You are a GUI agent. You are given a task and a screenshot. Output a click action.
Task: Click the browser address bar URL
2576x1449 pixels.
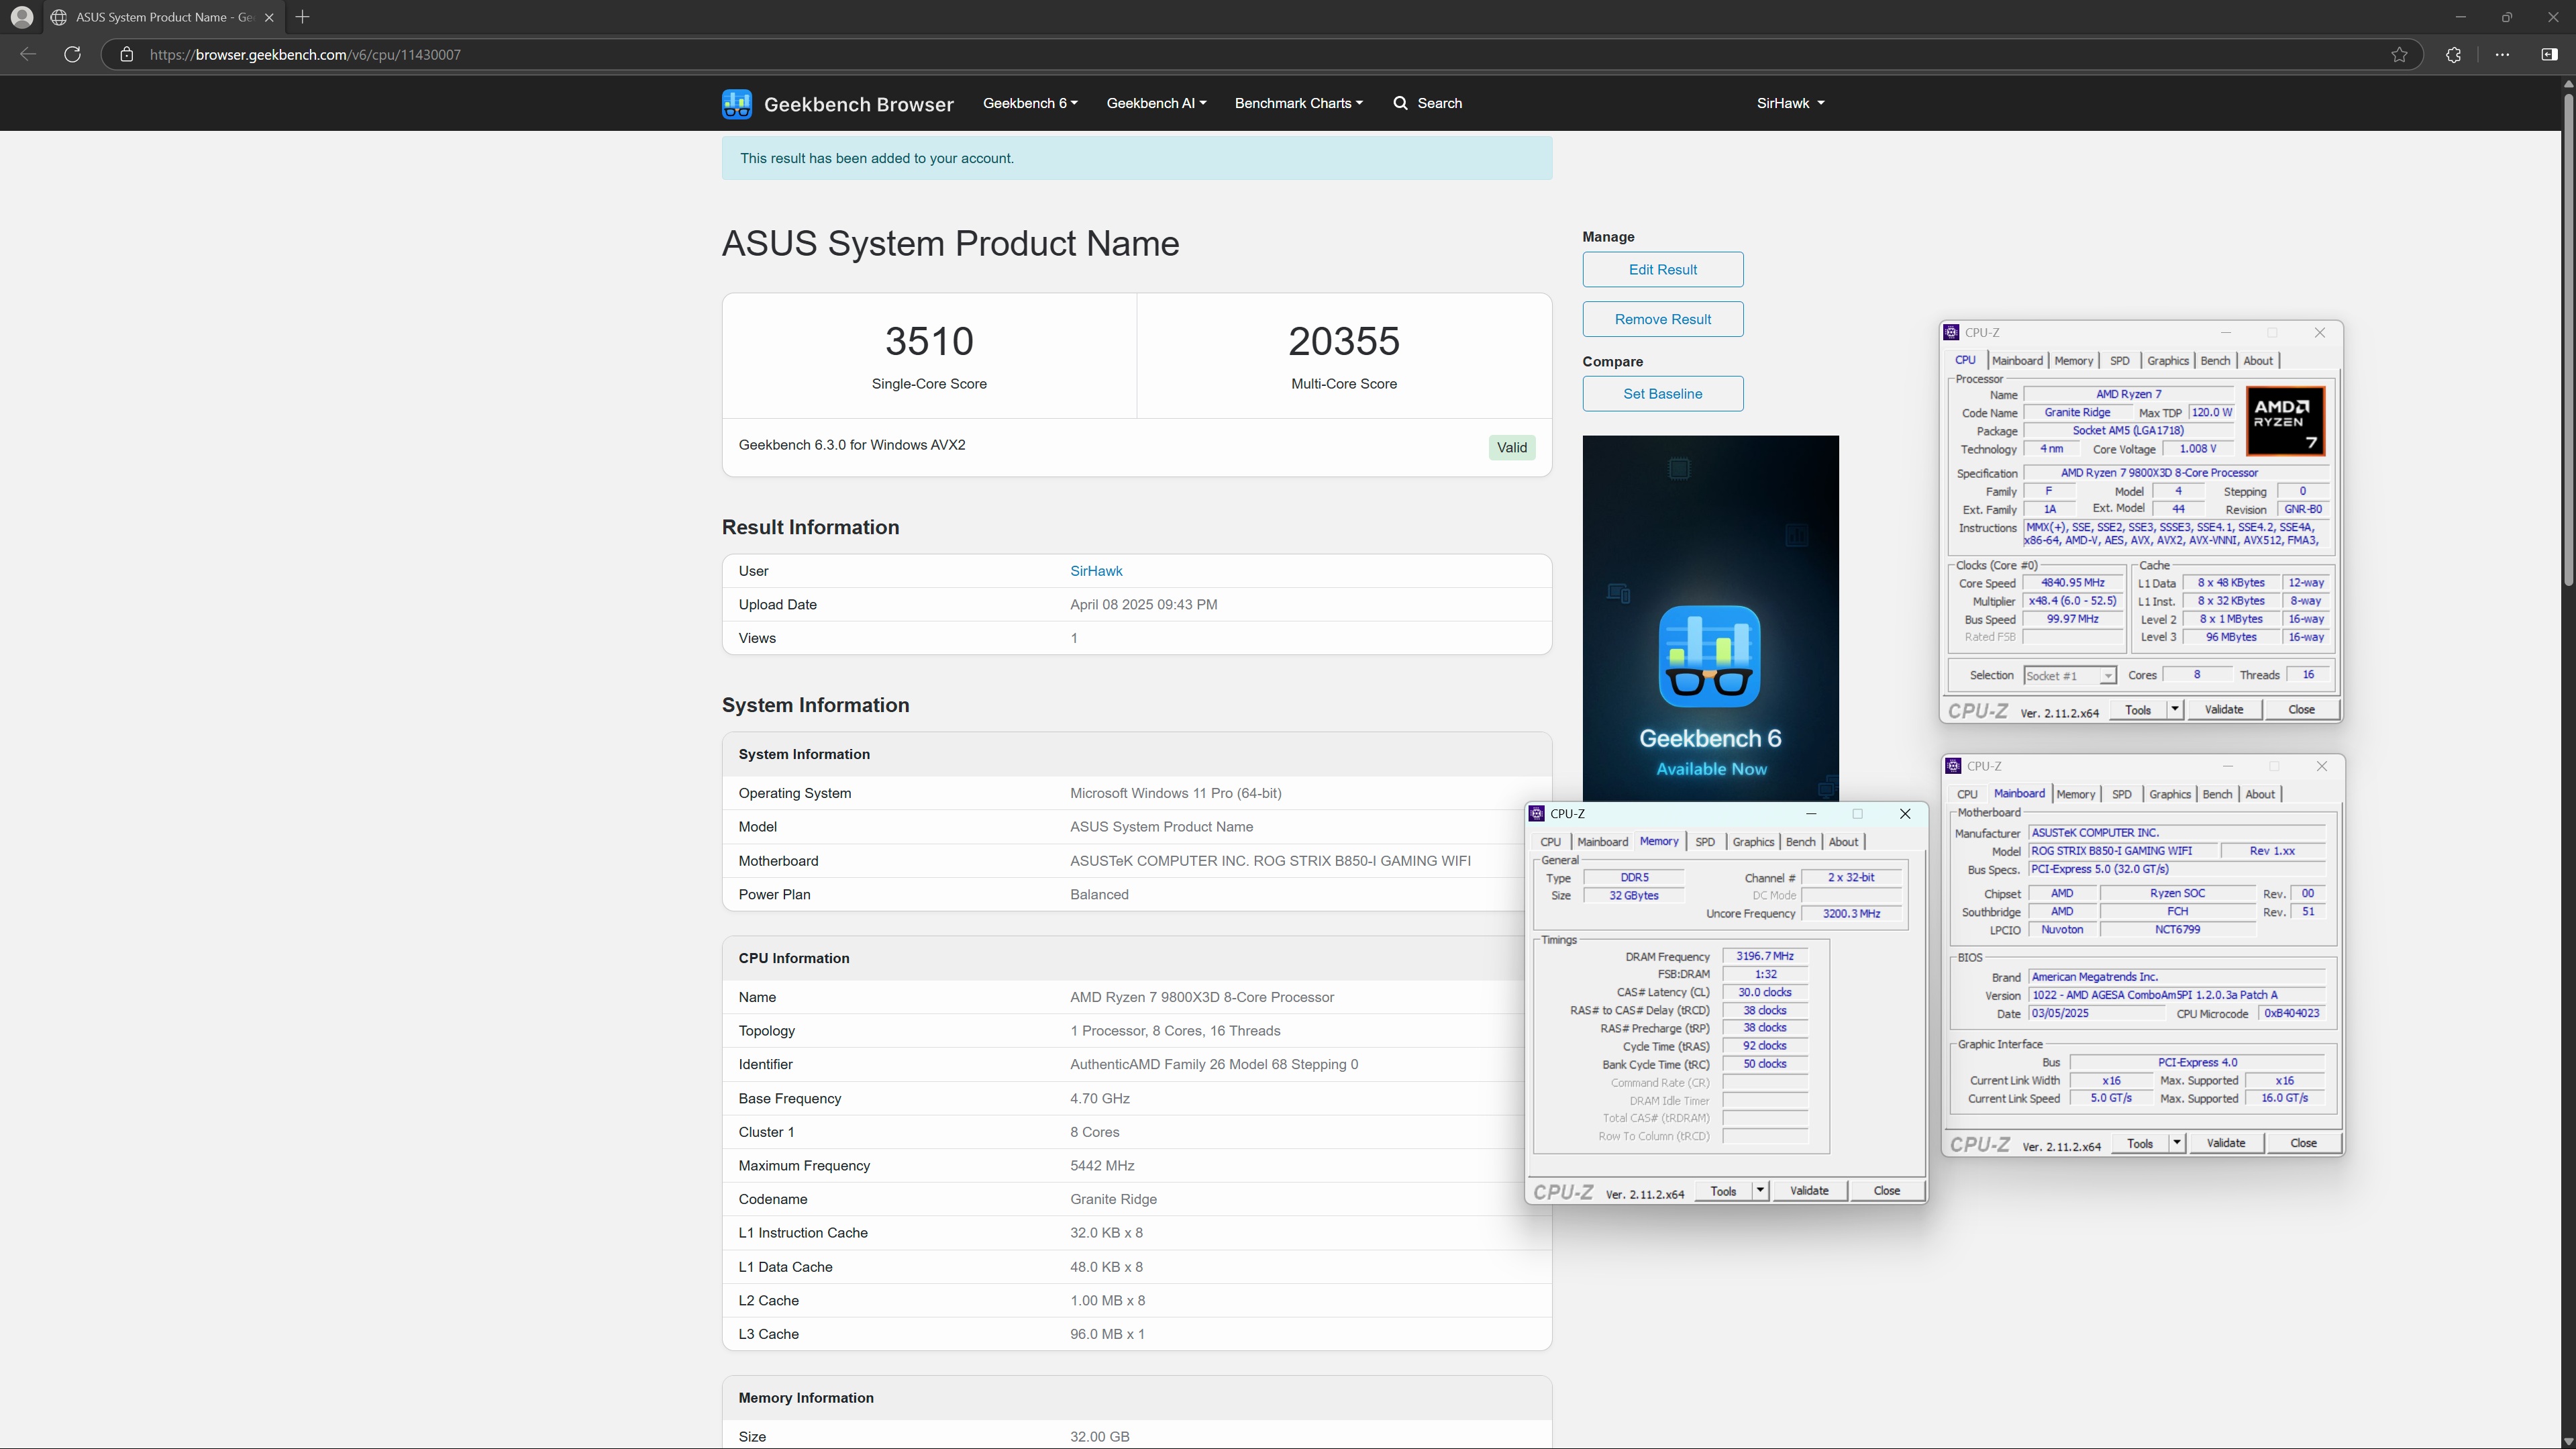pyautogui.click(x=305, y=54)
